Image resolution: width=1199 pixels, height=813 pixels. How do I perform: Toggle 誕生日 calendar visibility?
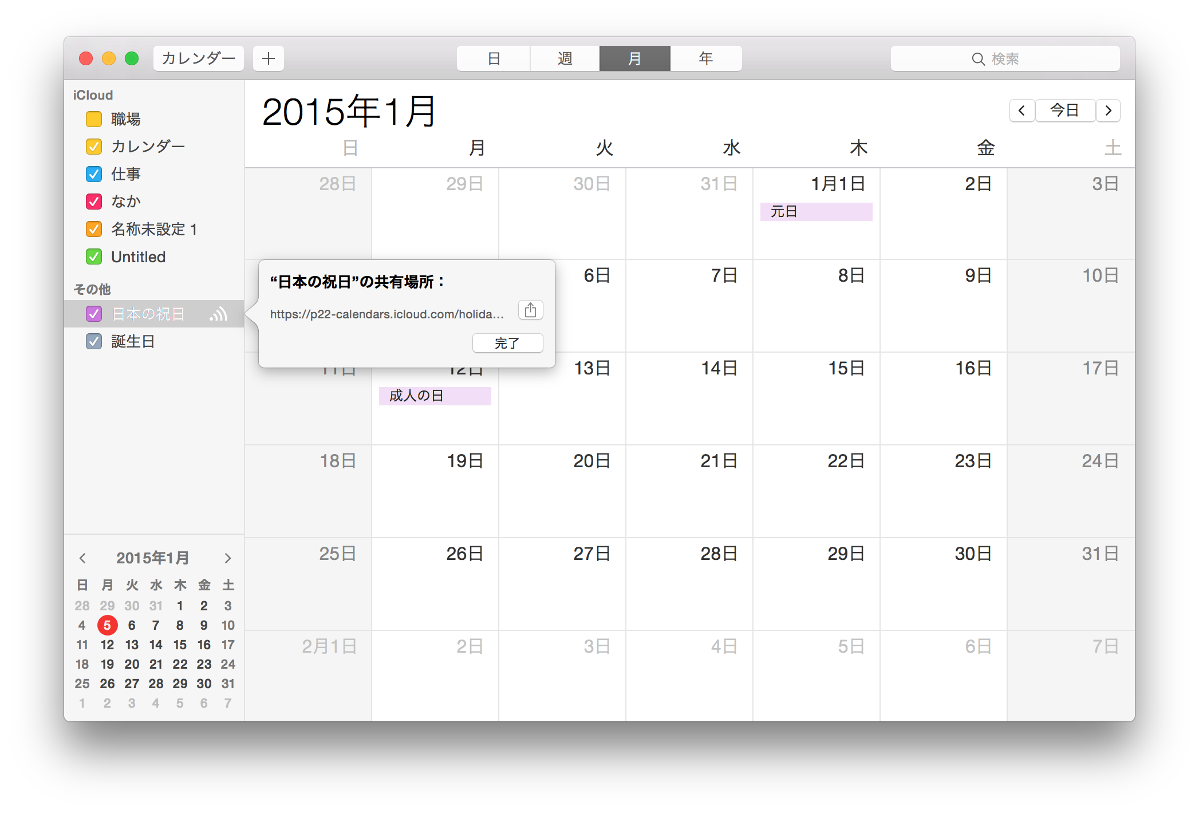click(95, 341)
